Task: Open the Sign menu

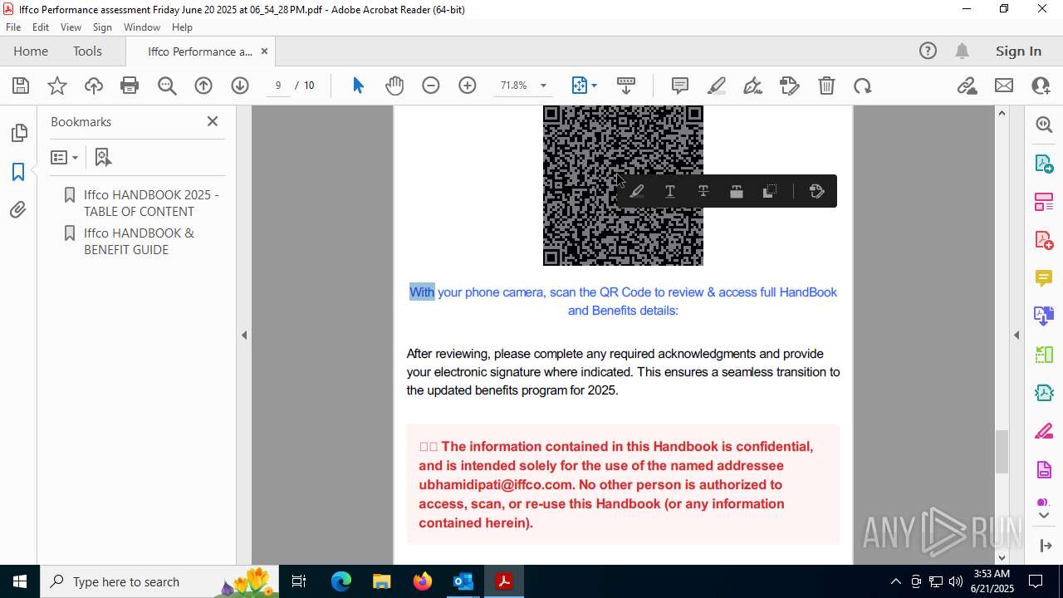Action: point(103,27)
